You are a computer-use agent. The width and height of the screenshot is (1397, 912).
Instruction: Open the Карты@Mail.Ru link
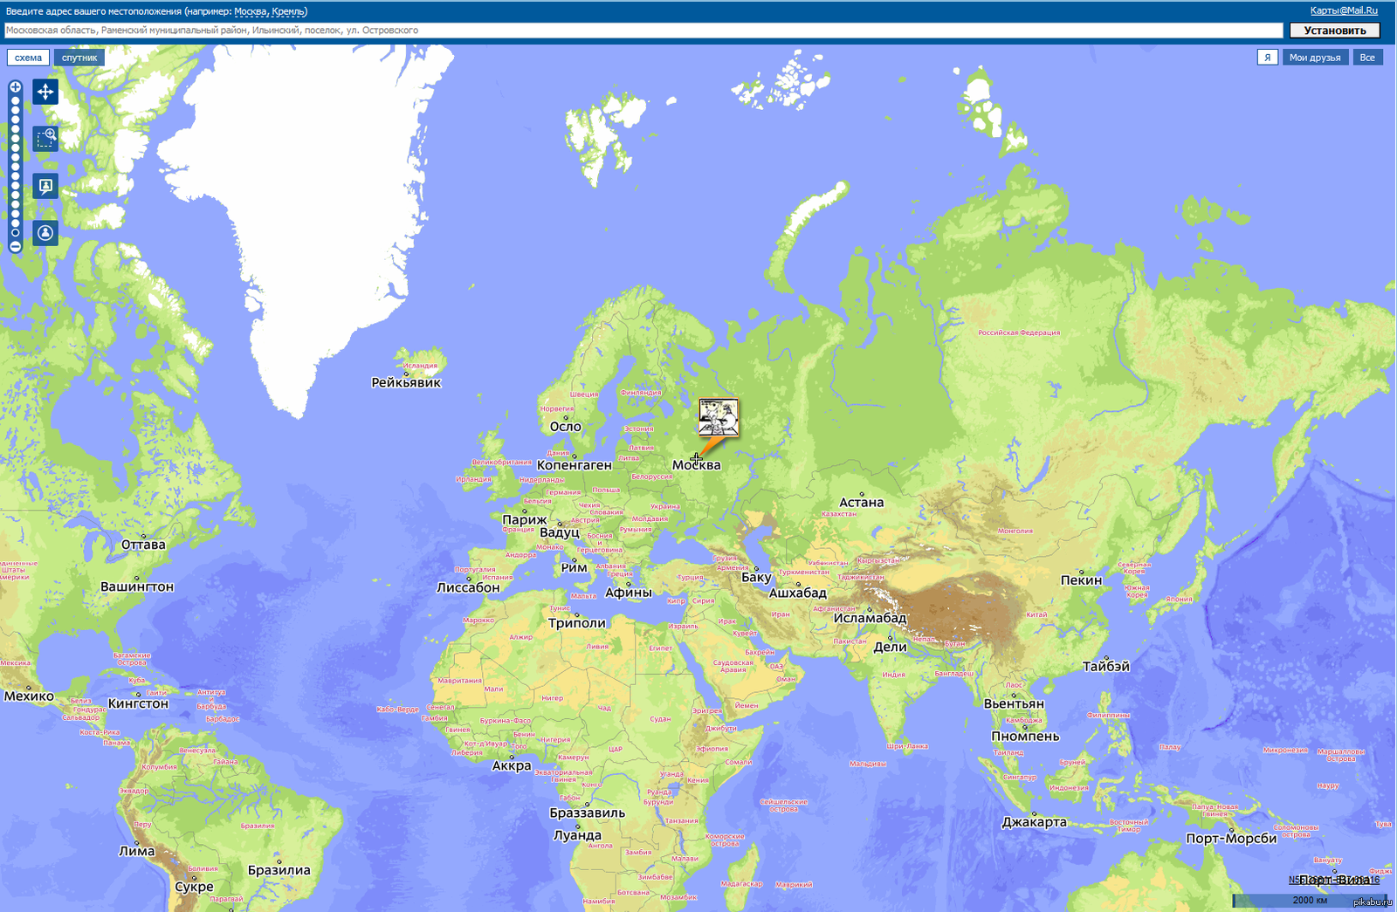coord(1343,10)
